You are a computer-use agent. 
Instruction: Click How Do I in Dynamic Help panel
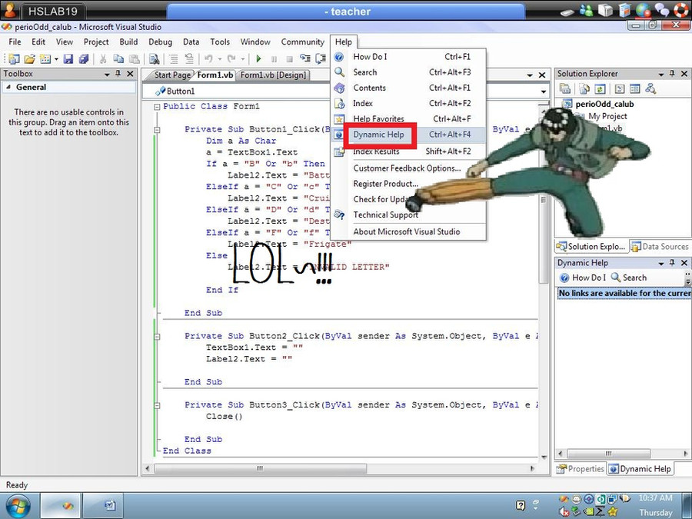[583, 278]
